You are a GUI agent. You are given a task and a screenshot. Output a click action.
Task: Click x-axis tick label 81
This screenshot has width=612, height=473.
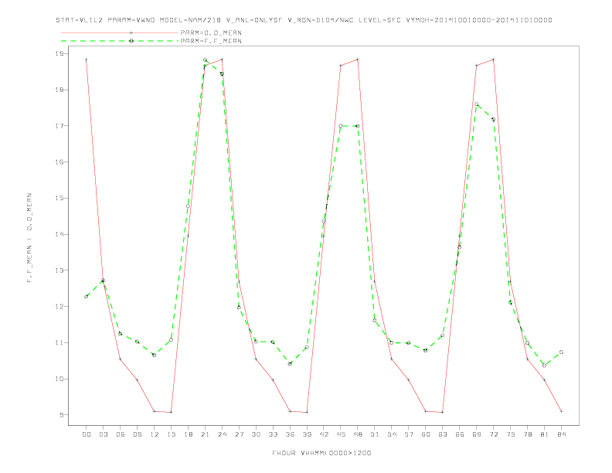545,434
